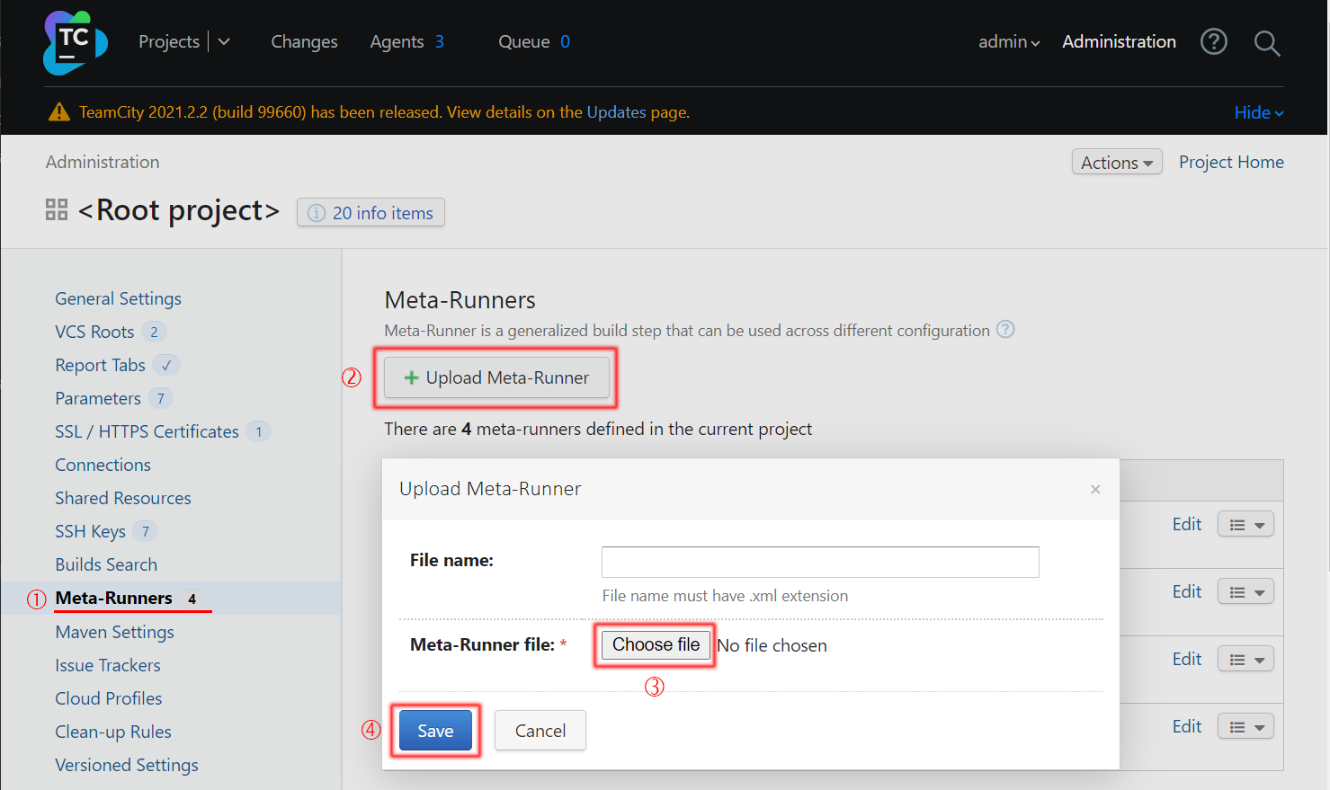Open the first meta-runner's actions list dropdown
Viewport: 1330px width, 790px height.
pyautogui.click(x=1245, y=525)
